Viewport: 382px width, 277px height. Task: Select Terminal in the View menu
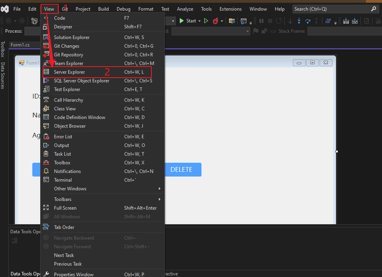103,180
